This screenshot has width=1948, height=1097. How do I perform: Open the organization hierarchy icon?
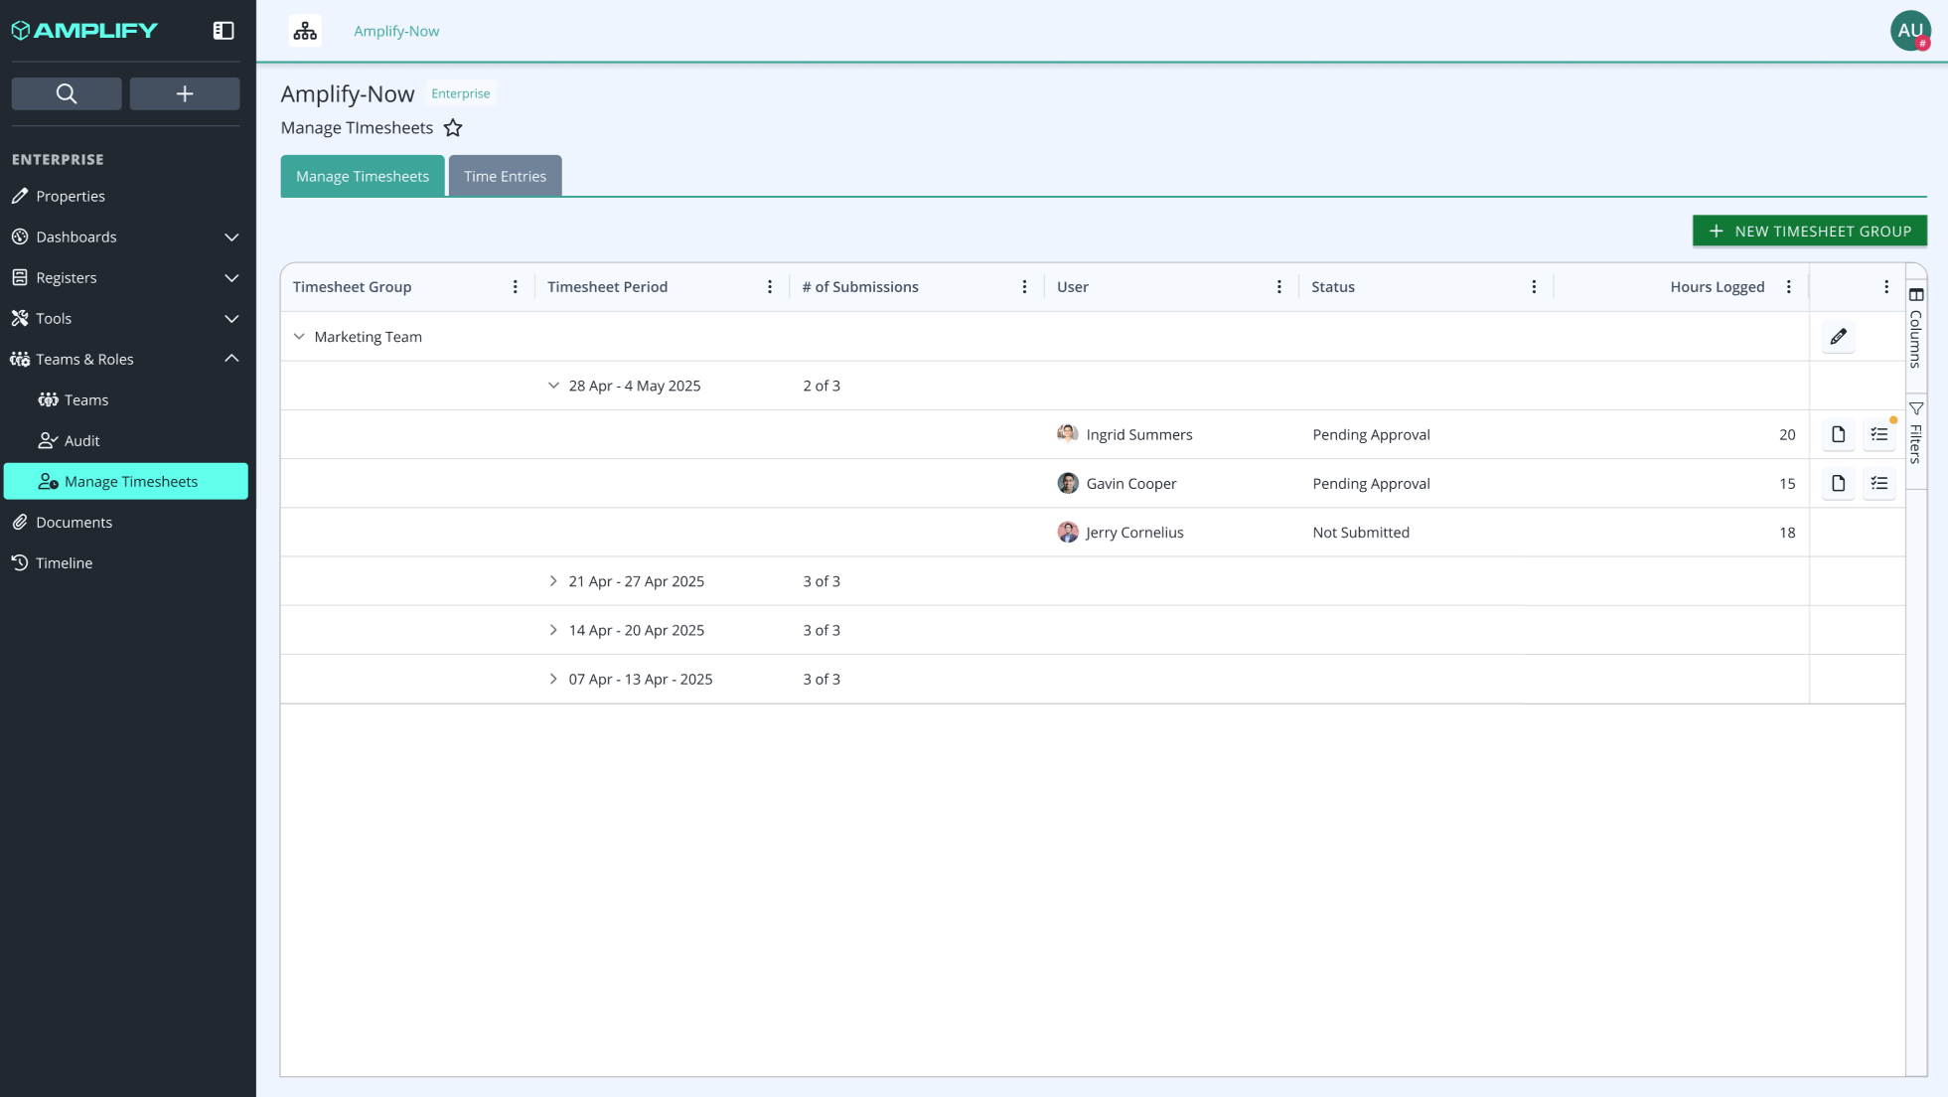305,31
